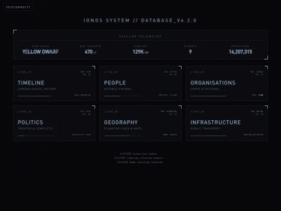
Task: Click 'TREATIES & CONFLICTS.' subtitle
Action: pyautogui.click(x=35, y=129)
